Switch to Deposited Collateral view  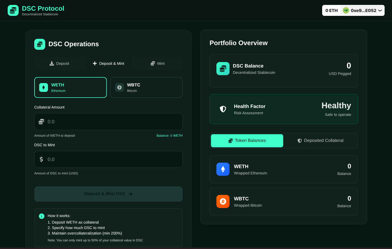(320, 140)
